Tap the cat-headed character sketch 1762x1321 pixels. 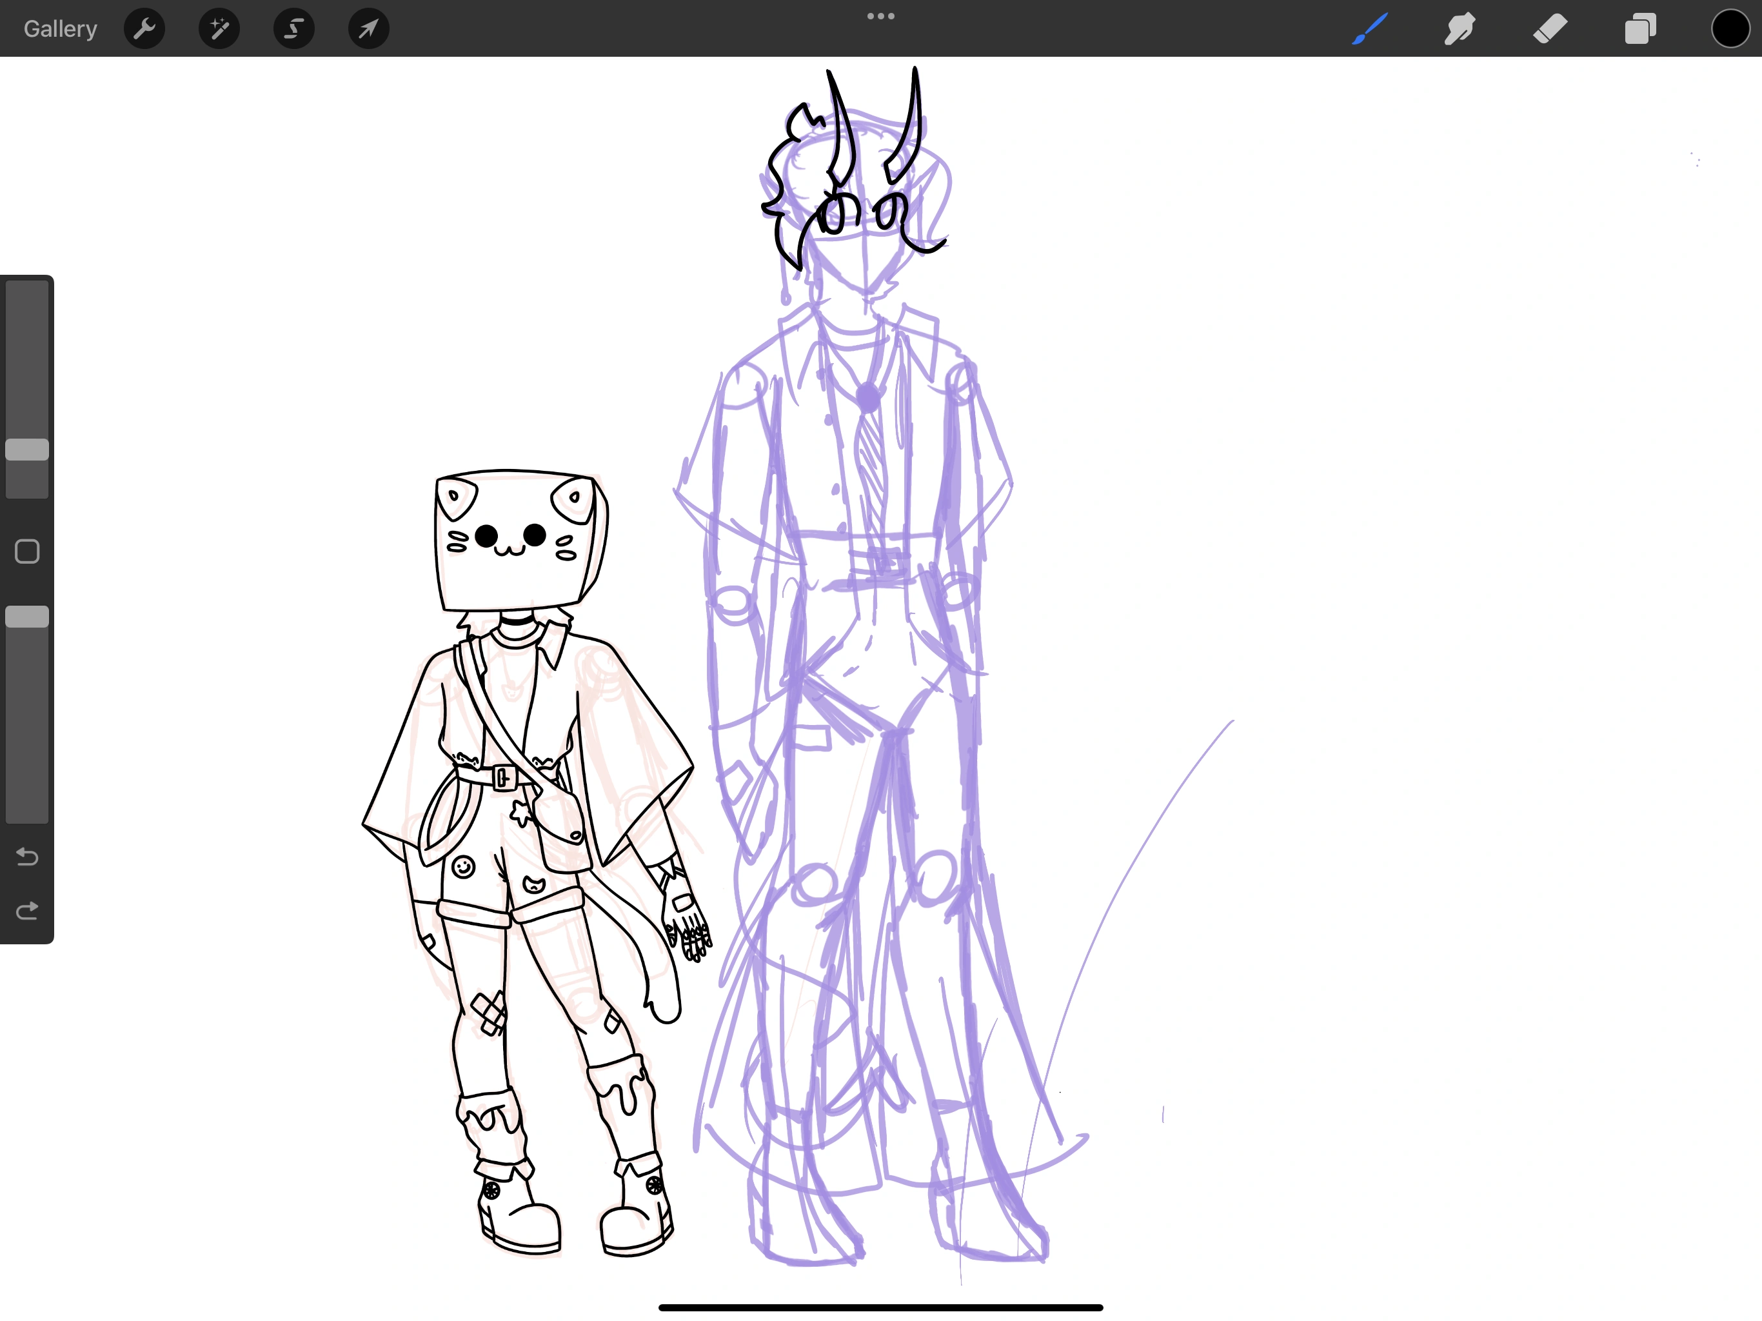[518, 797]
